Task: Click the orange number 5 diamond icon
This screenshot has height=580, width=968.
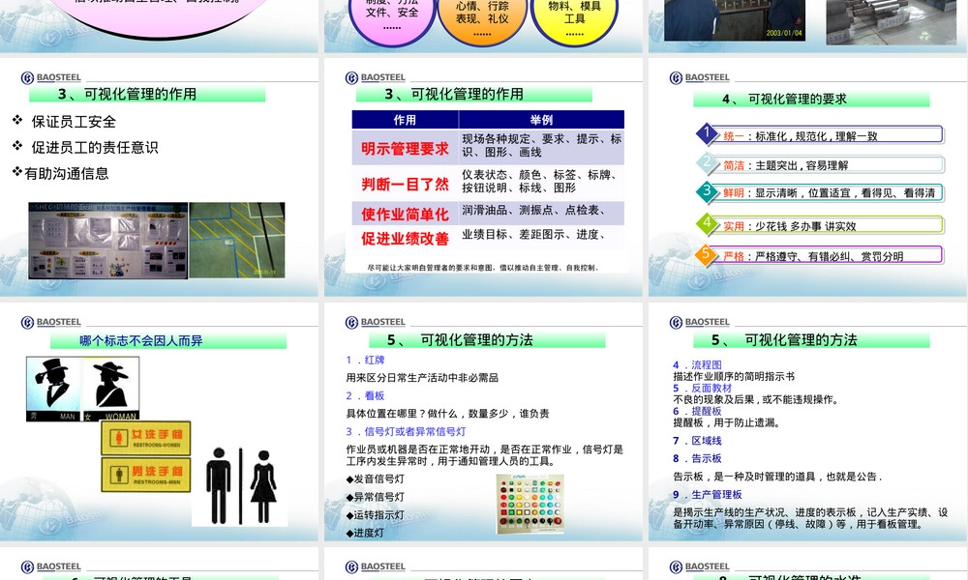Action: point(708,253)
